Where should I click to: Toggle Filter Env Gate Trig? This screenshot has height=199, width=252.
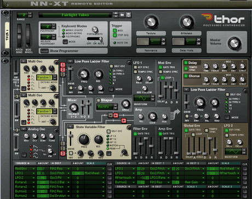(135, 134)
